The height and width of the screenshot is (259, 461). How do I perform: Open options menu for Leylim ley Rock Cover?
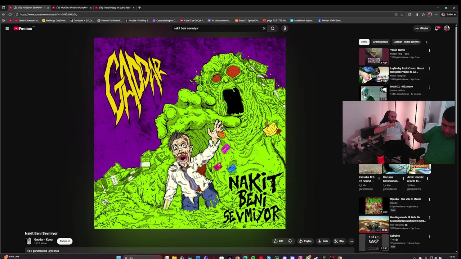429,69
